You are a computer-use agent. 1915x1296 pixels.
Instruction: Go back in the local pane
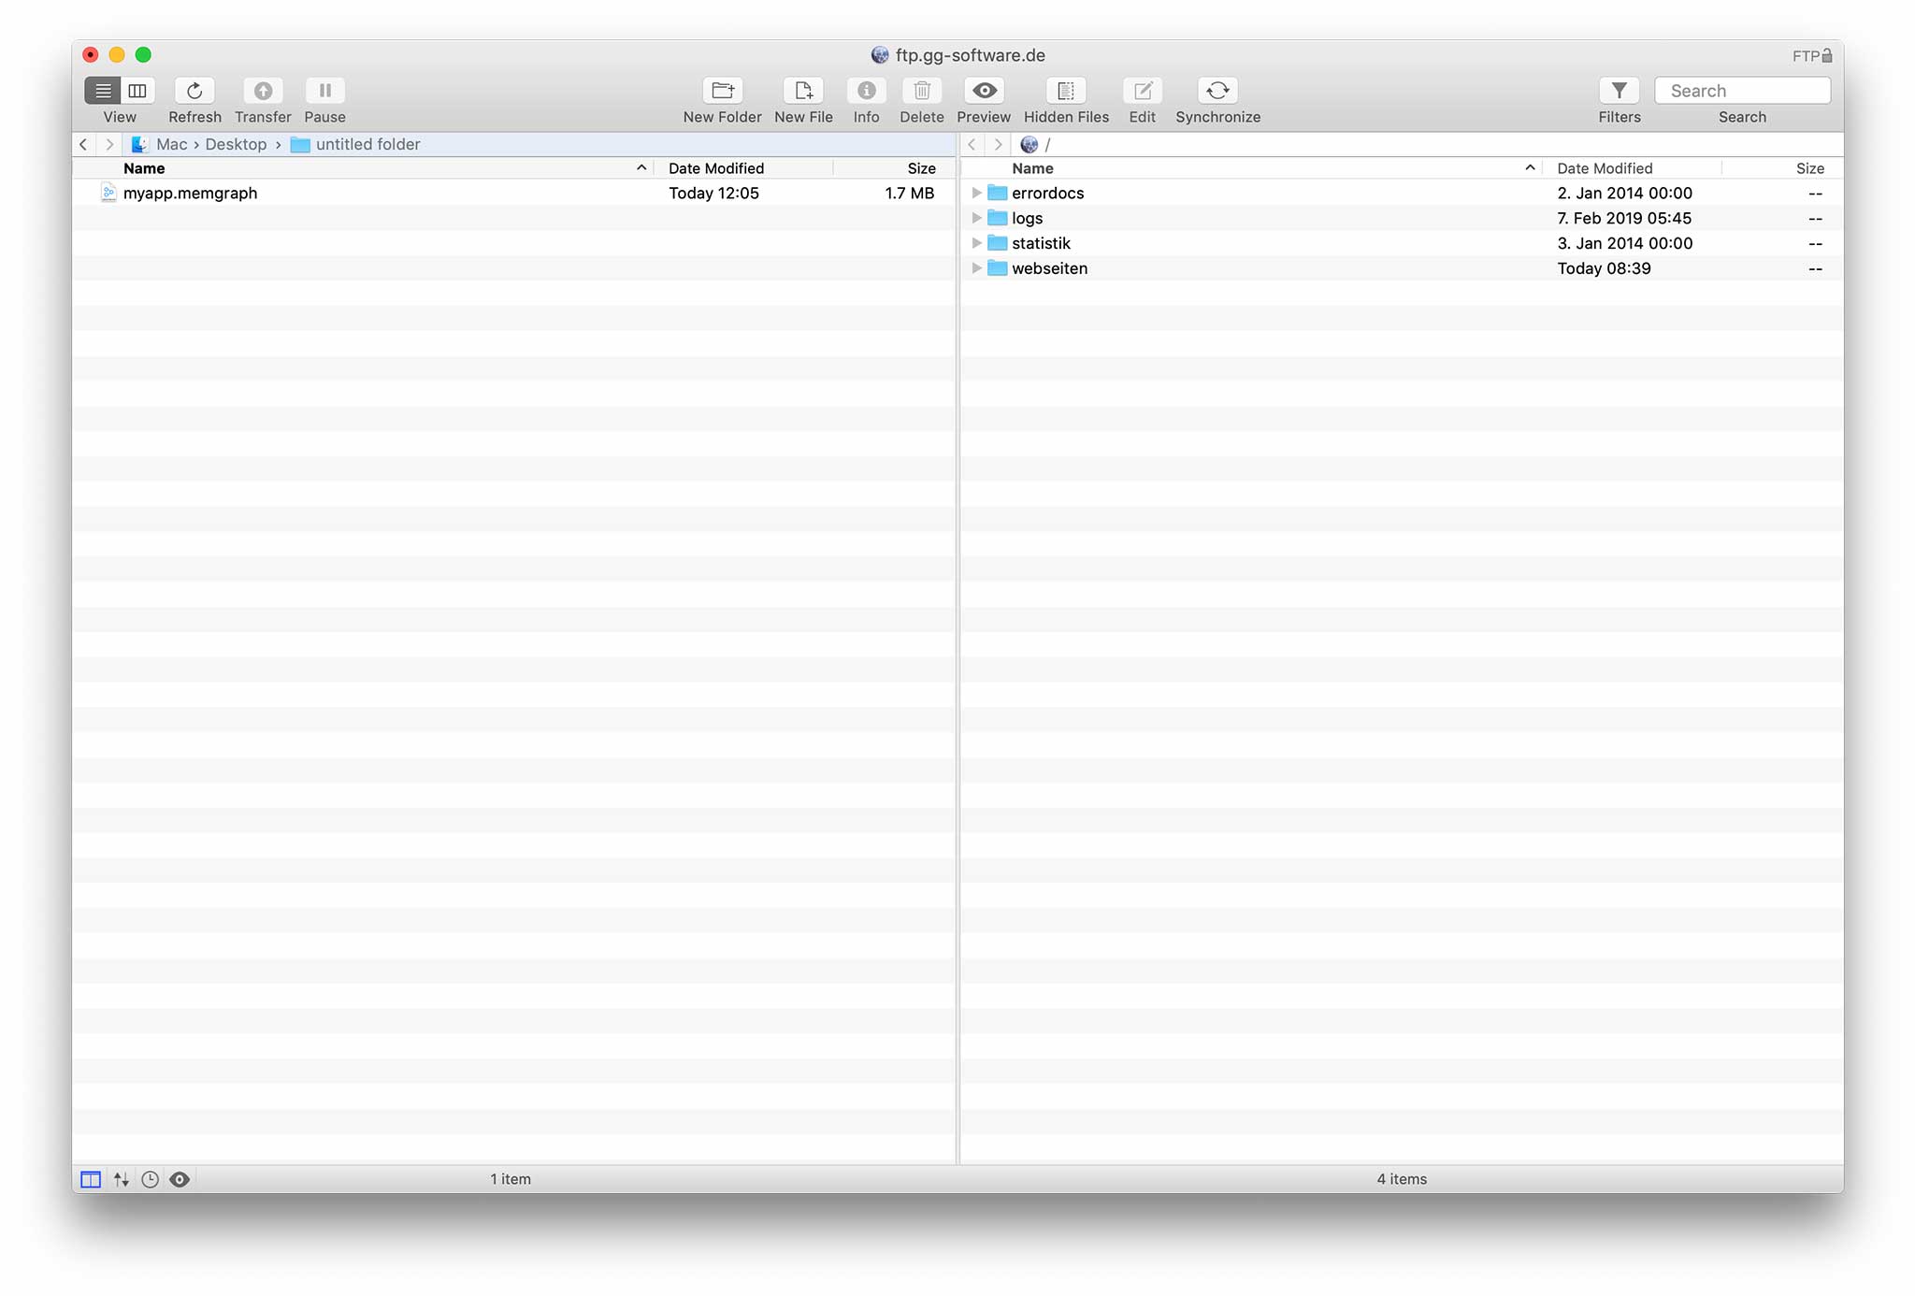(x=84, y=144)
